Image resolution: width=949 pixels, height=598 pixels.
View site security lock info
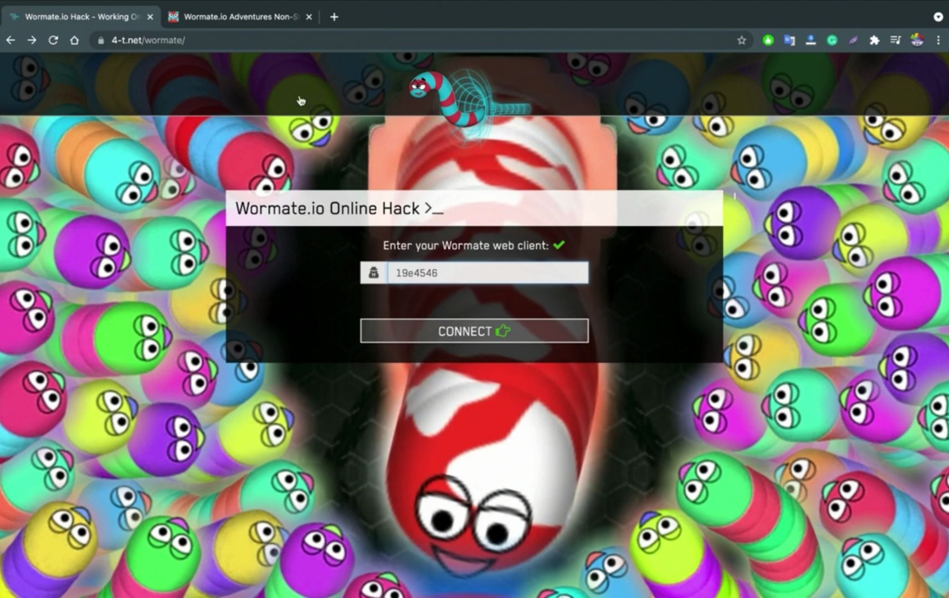point(101,40)
